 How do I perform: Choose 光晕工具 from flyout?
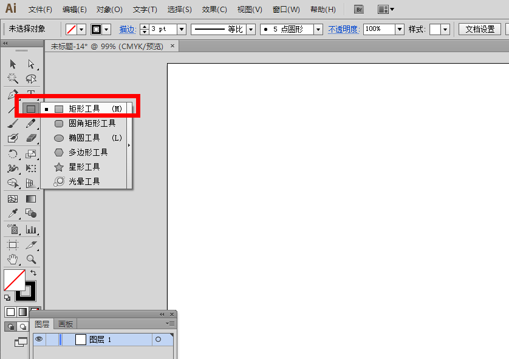85,181
